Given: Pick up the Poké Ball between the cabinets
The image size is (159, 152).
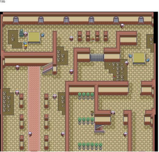Looking at the screenshot, I should [93, 40].
